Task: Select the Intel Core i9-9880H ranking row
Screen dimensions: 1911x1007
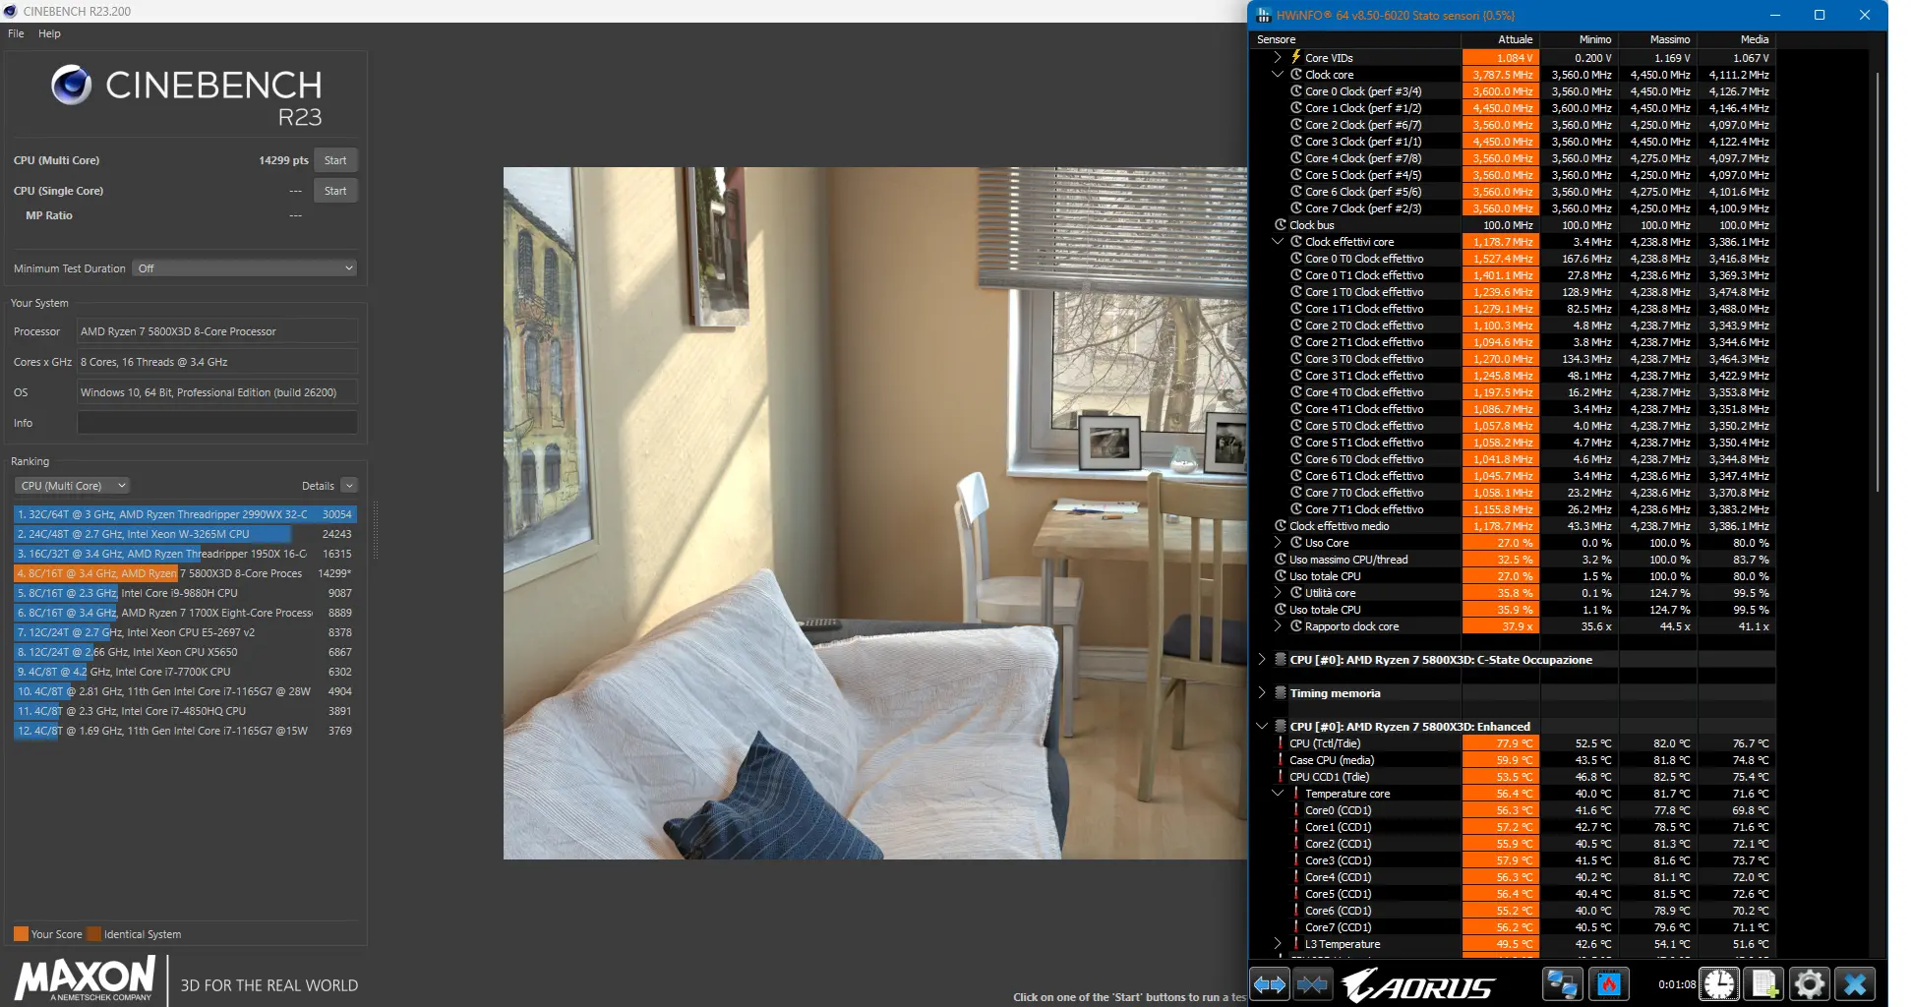Action: (x=185, y=593)
